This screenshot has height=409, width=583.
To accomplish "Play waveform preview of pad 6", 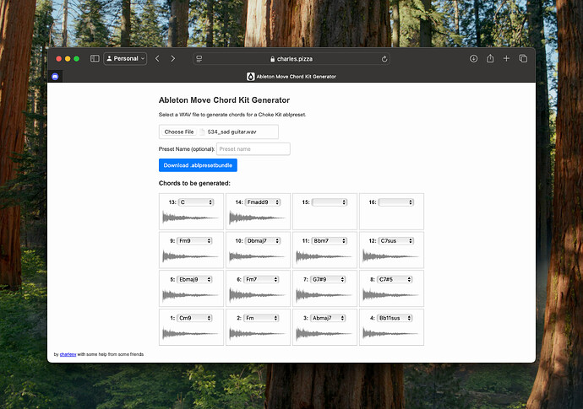I will 258,294.
